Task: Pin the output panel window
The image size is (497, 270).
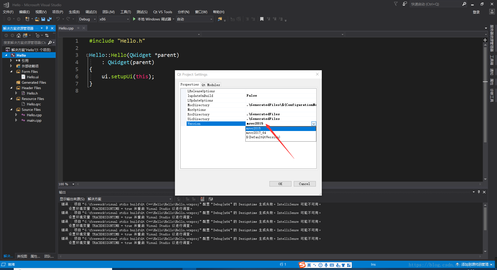Action: (x=479, y=192)
